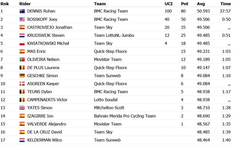Click the Australian flag beside DENNIS Rohan
Viewport: 233px width, 145px height.
point(22,11)
